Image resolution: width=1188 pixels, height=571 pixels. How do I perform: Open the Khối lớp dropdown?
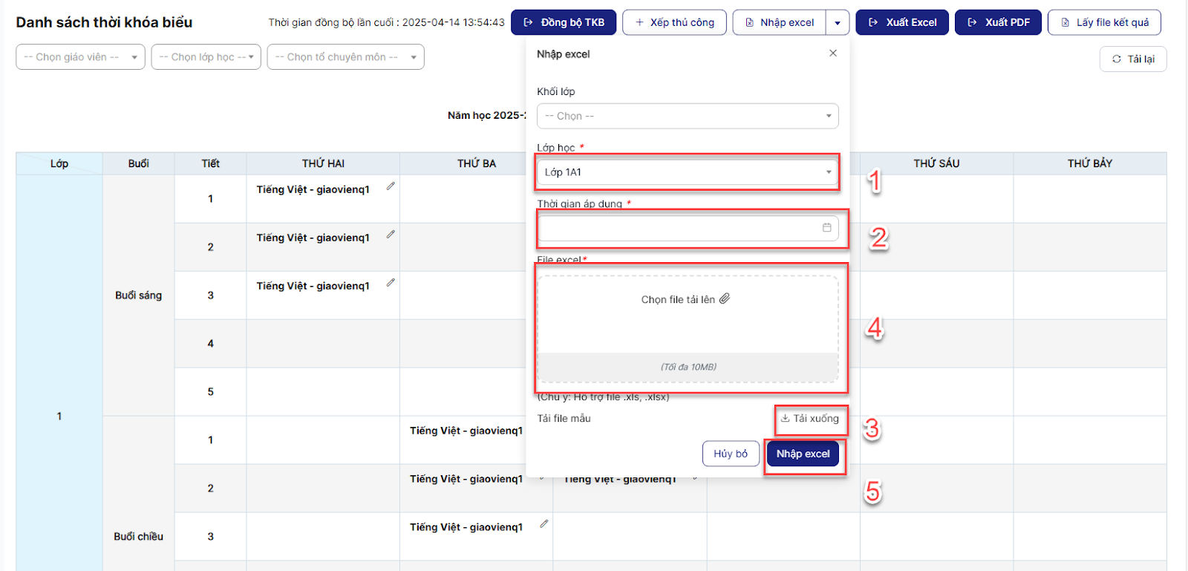pos(688,116)
